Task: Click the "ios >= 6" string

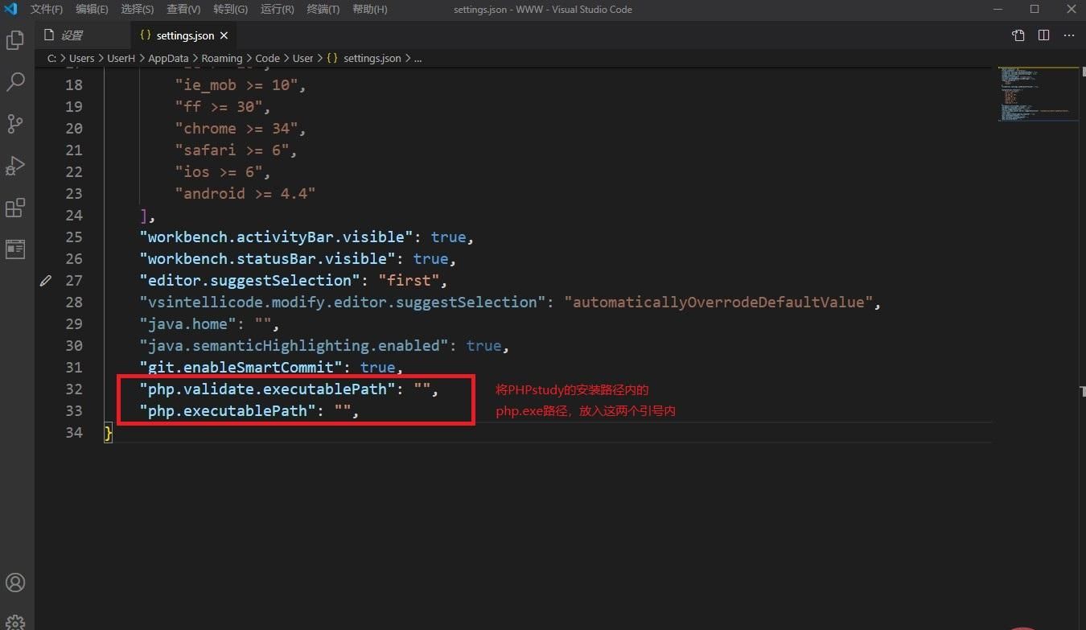Action: pos(219,172)
